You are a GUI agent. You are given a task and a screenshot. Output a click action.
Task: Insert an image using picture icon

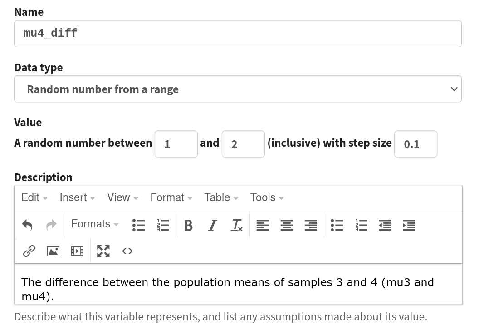[x=53, y=251]
